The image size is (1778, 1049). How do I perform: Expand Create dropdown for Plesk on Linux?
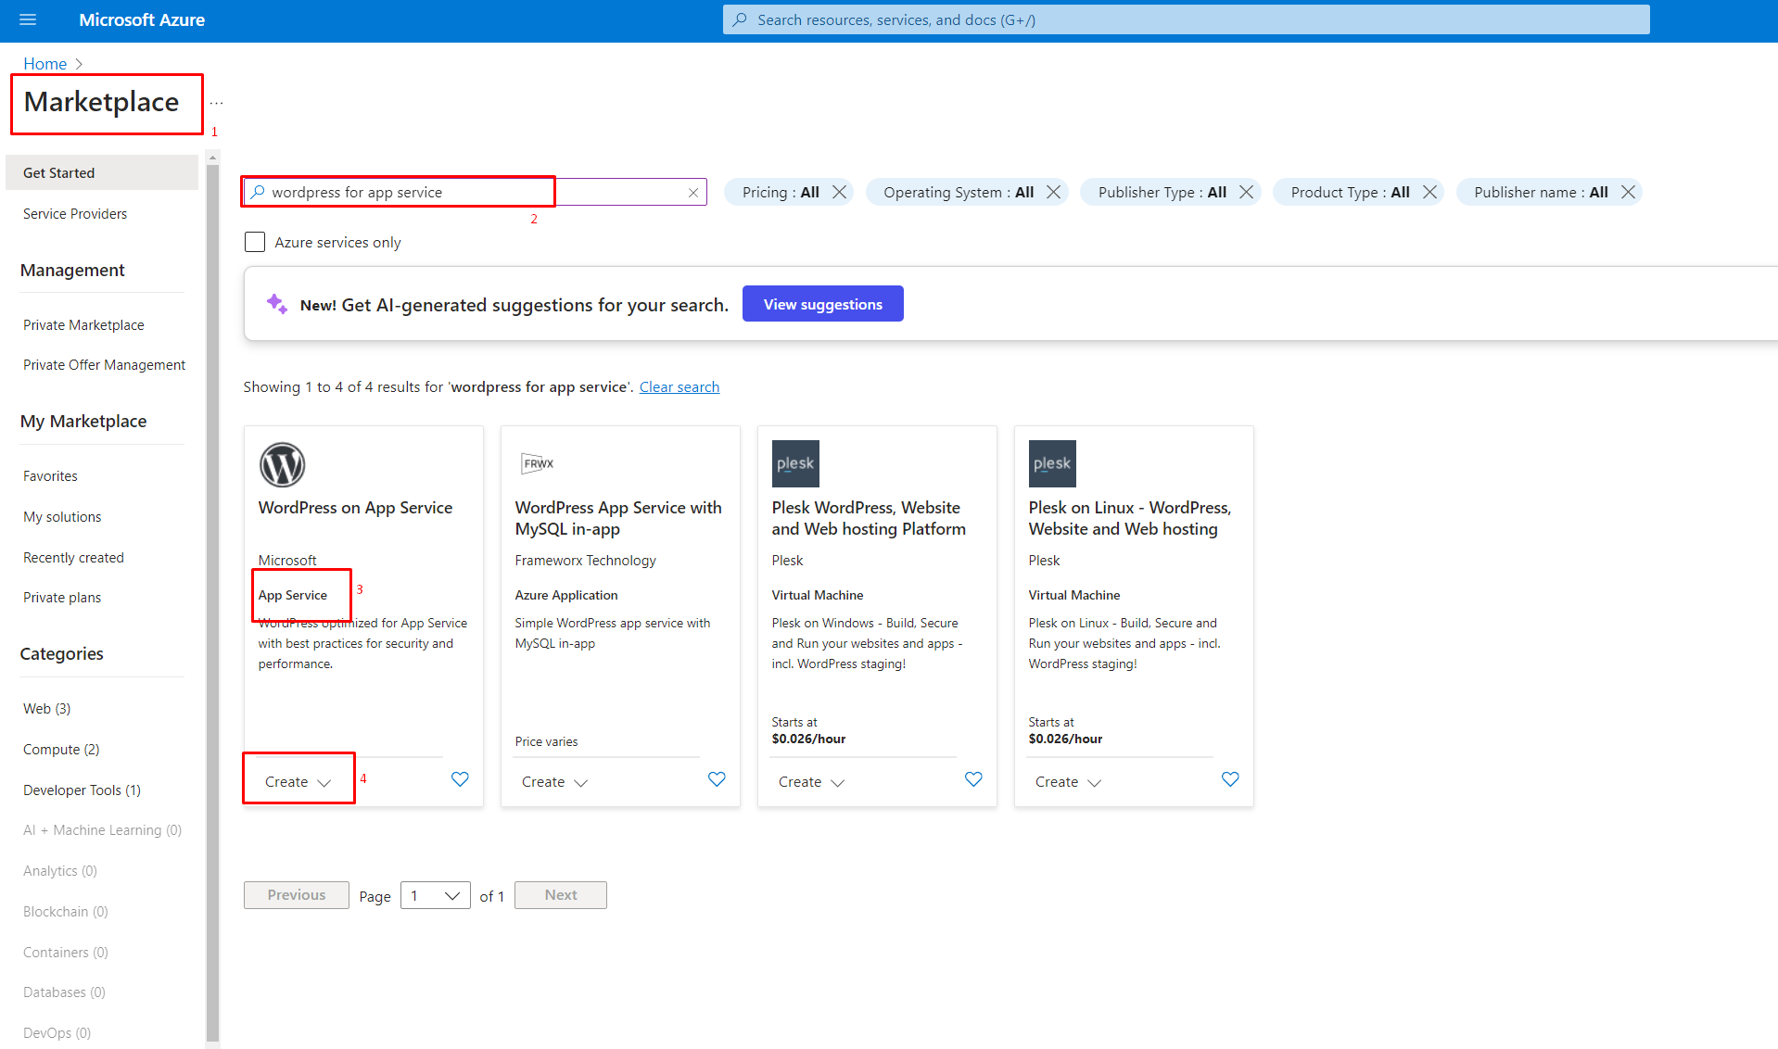click(1068, 782)
